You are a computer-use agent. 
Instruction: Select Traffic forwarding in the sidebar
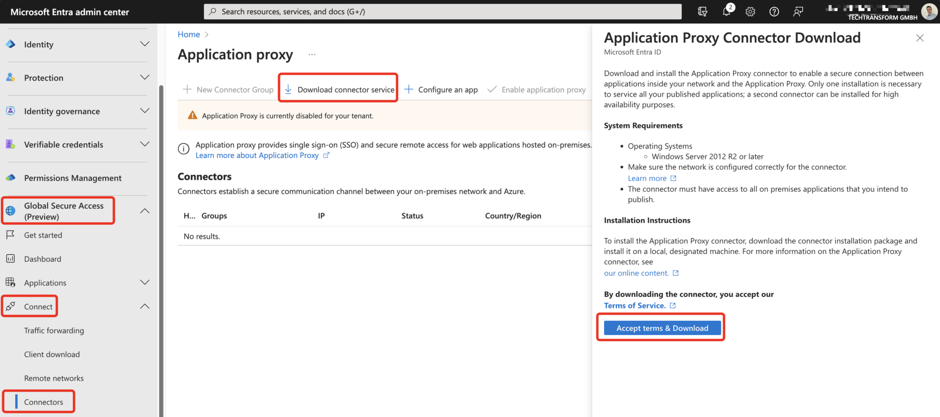coord(54,330)
